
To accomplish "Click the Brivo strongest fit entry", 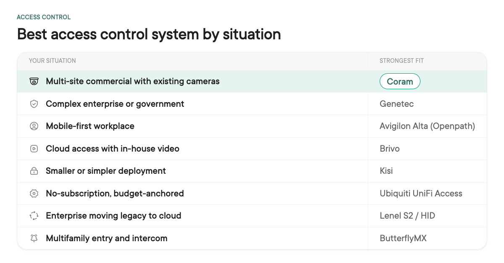I will [389, 149].
